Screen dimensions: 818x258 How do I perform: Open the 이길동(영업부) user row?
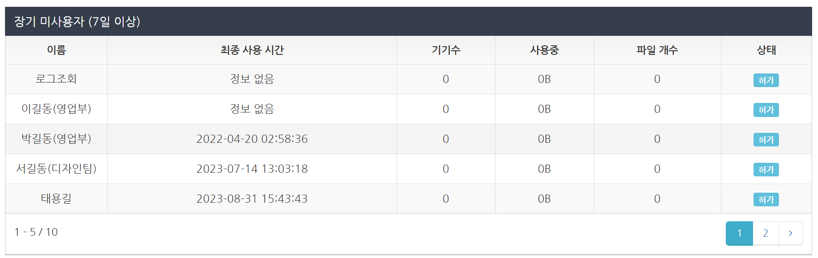(x=56, y=109)
